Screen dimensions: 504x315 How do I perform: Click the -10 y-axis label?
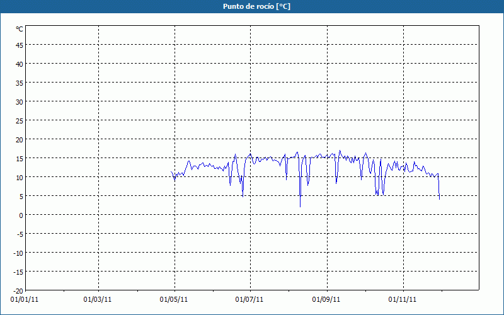tap(18, 253)
